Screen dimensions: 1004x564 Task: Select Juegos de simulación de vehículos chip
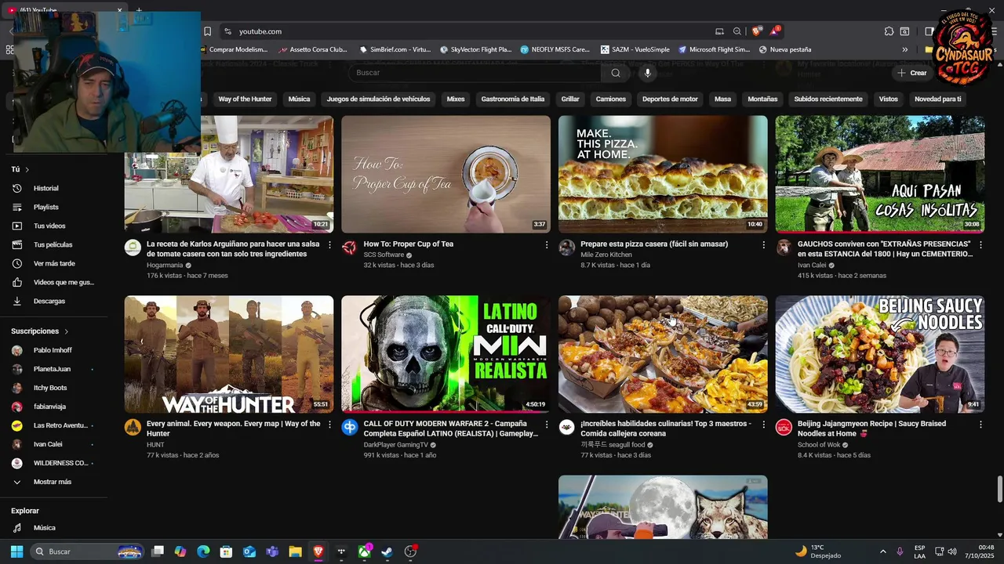pos(378,99)
